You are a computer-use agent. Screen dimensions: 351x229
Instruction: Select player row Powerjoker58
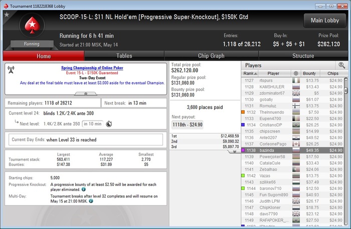pyautogui.click(x=292, y=156)
